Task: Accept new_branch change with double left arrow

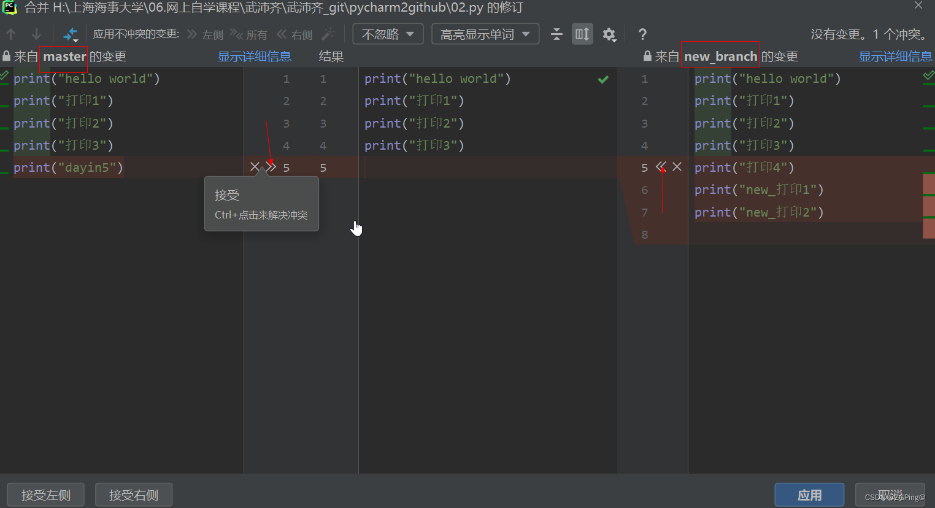Action: [661, 167]
